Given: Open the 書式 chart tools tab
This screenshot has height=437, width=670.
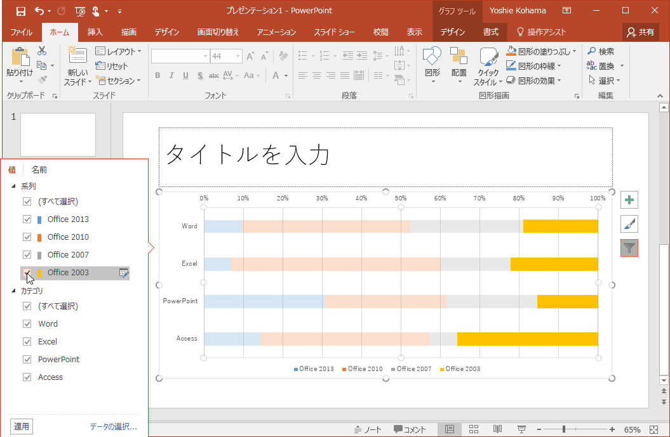Looking at the screenshot, I should 490,32.
